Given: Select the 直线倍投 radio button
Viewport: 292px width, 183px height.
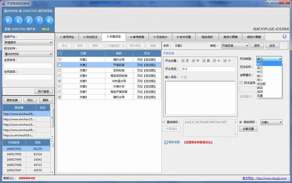Looking at the screenshot, I should click(x=164, y=122).
